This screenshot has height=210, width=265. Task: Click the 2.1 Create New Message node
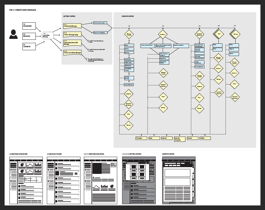48,36
